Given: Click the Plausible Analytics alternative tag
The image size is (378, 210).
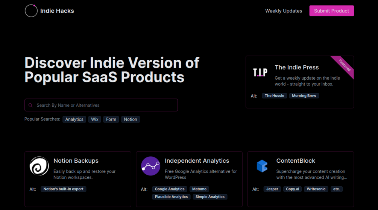Looking at the screenshot, I should pos(171,197).
